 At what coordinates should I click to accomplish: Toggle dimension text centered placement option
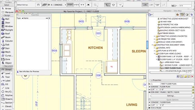pos(151,5)
